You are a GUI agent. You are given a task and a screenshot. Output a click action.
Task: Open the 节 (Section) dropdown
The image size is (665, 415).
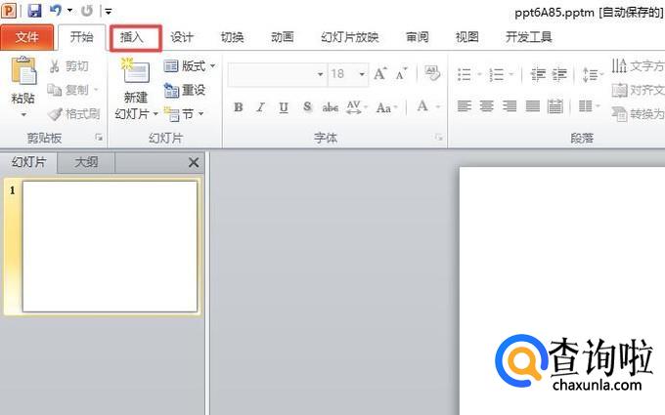(184, 113)
